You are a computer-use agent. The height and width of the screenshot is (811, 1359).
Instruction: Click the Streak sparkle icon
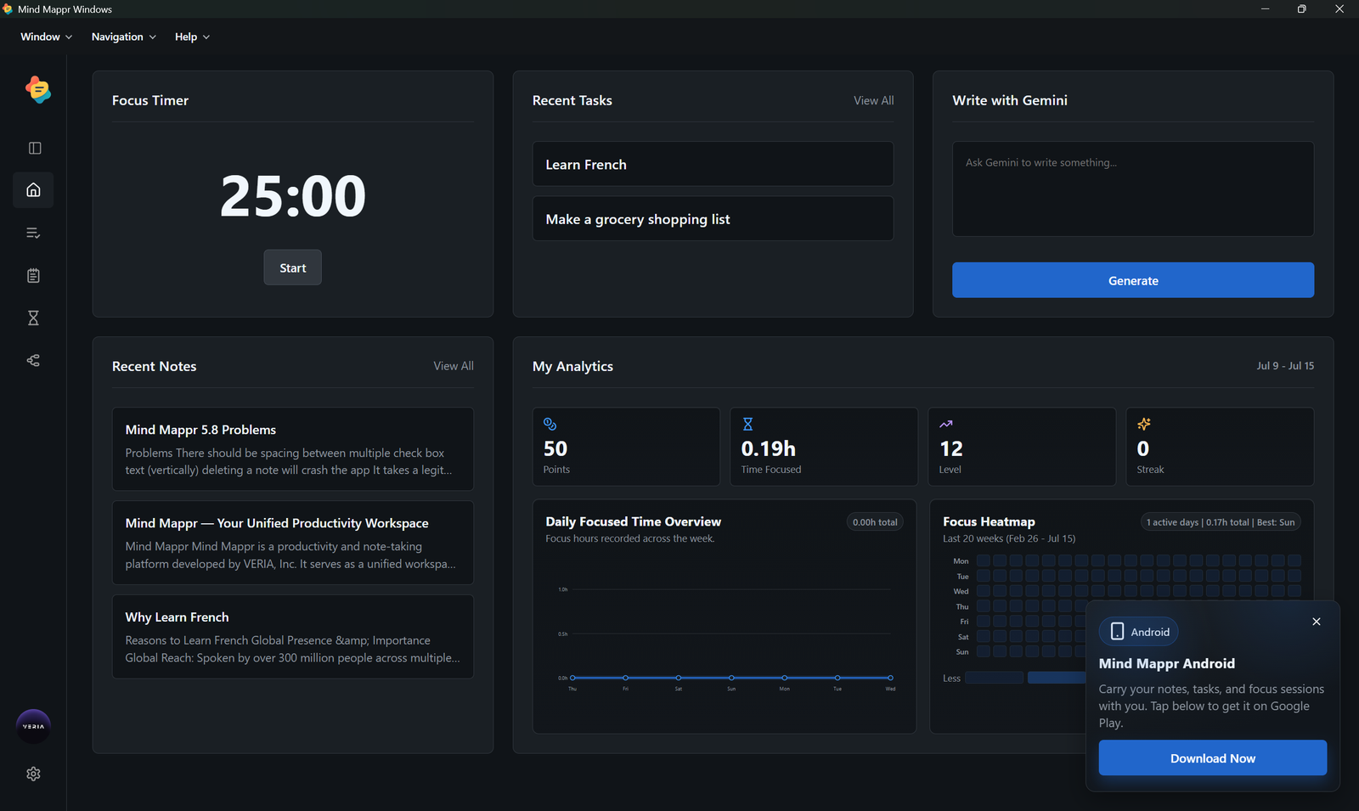(1144, 424)
